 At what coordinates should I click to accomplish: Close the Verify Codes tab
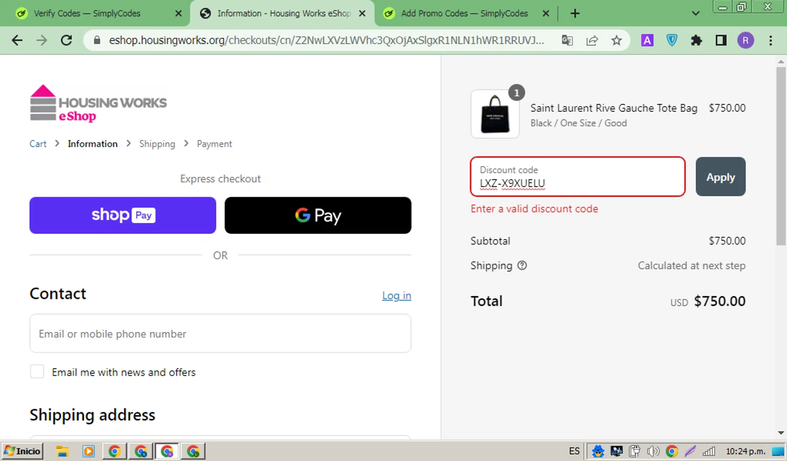178,14
